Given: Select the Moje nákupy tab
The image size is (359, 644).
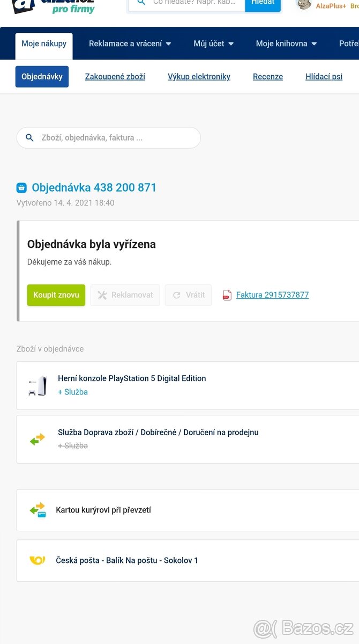Looking at the screenshot, I should point(44,44).
